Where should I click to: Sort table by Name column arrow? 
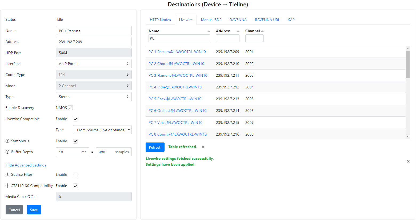[209, 31]
